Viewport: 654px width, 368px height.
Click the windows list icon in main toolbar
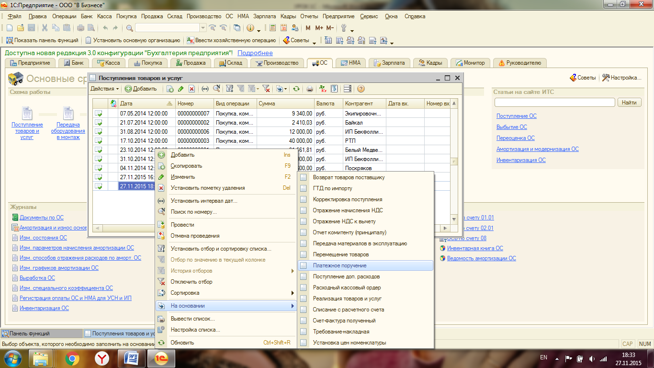point(237,28)
